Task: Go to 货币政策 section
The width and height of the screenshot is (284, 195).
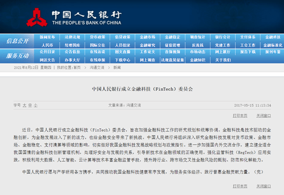Action: pos(97,37)
